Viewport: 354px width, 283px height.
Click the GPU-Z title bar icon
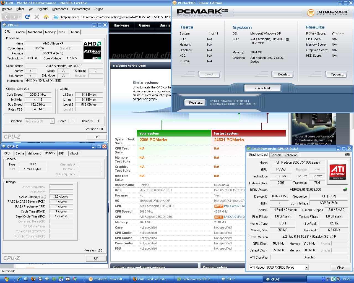click(x=249, y=149)
